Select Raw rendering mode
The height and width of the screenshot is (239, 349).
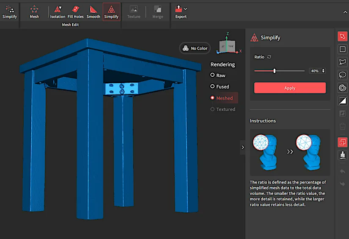point(218,75)
